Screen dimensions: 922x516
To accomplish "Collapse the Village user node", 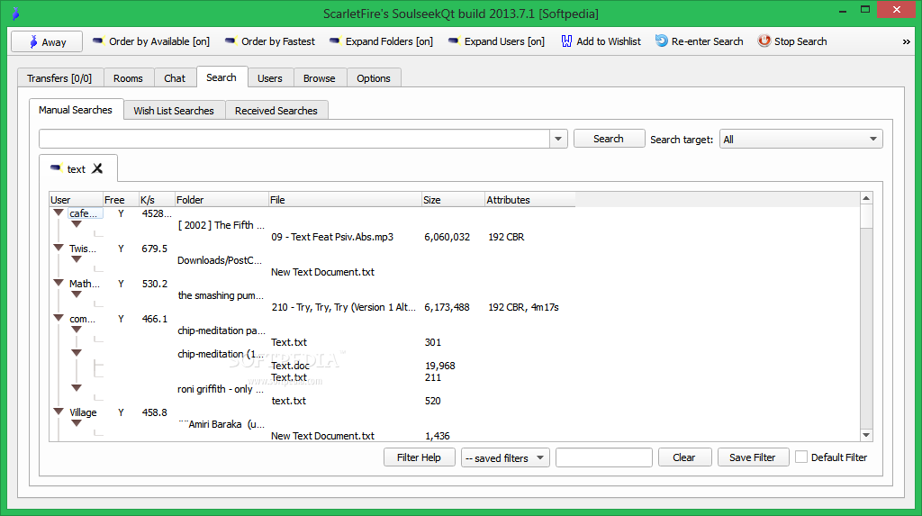I will [x=59, y=412].
